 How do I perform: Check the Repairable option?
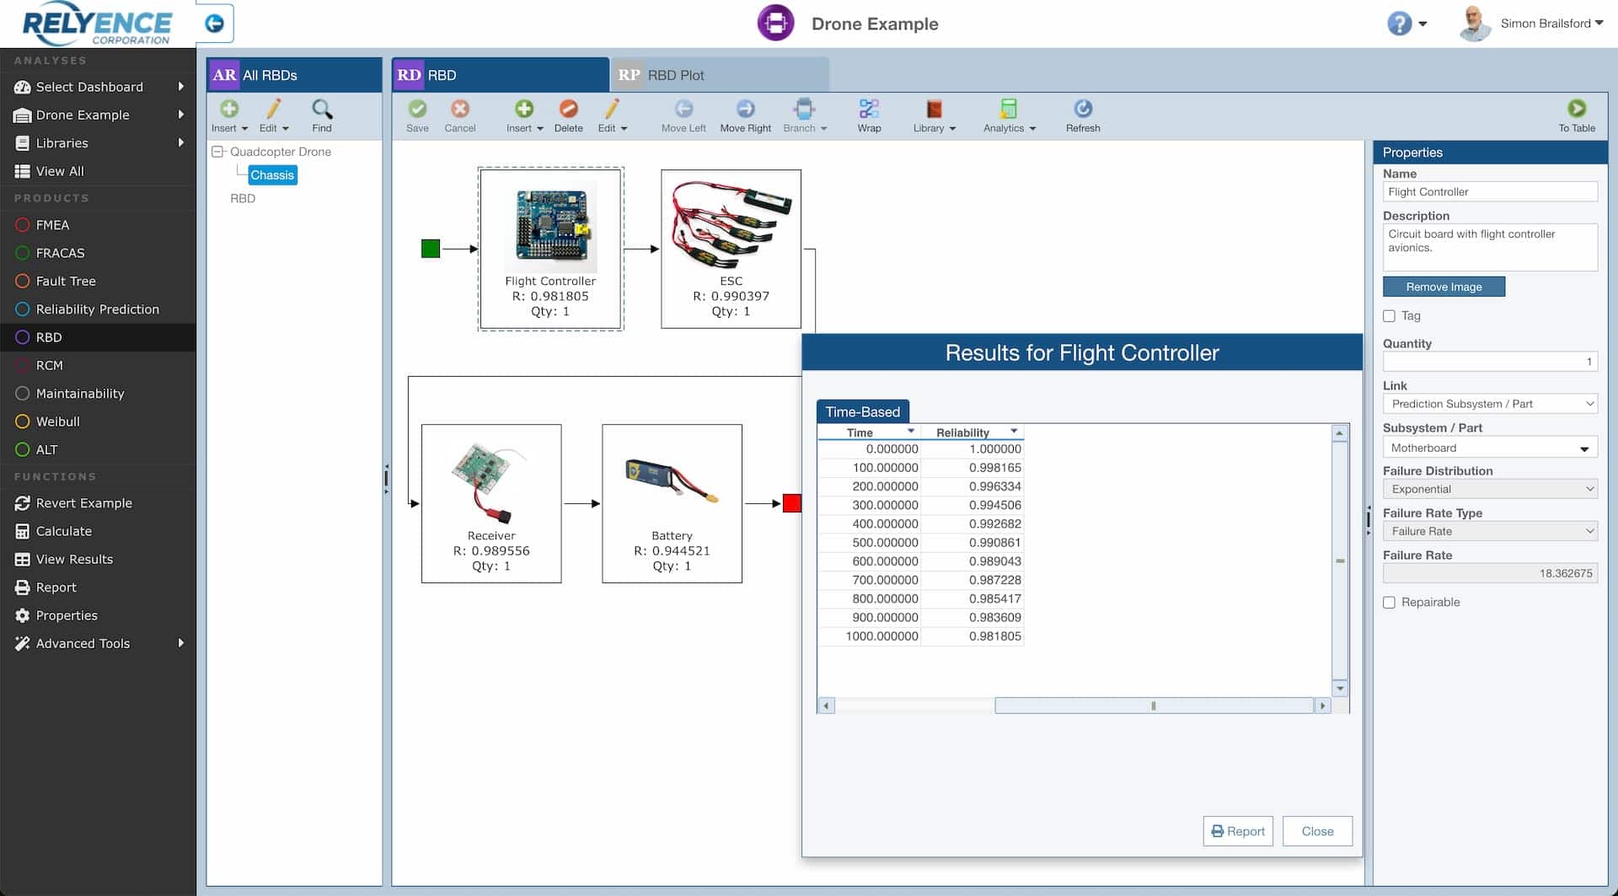(1390, 603)
